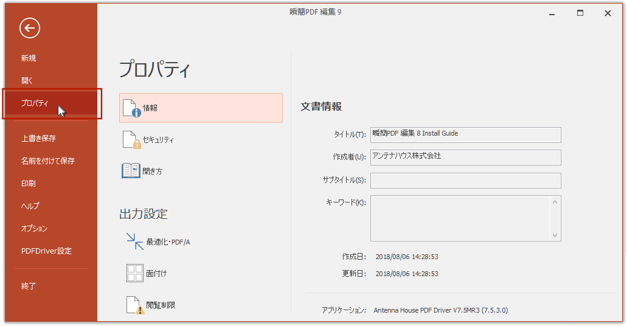Viewport: 627px width, 326px height.
Task: Click the 最適化・PDF/A compress arrows icon
Action: tap(135, 241)
